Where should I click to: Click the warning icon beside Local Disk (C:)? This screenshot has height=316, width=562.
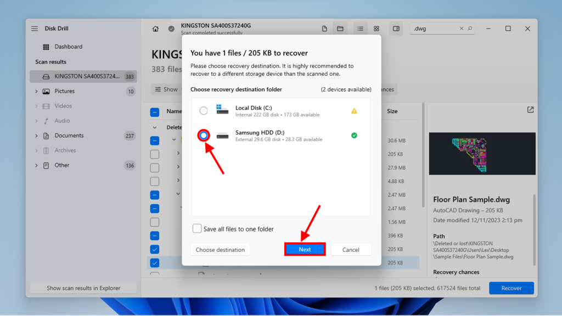point(354,110)
